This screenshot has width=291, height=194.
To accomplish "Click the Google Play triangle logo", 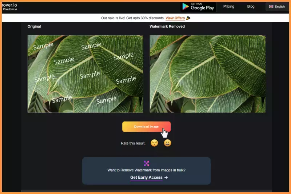I will point(185,7).
